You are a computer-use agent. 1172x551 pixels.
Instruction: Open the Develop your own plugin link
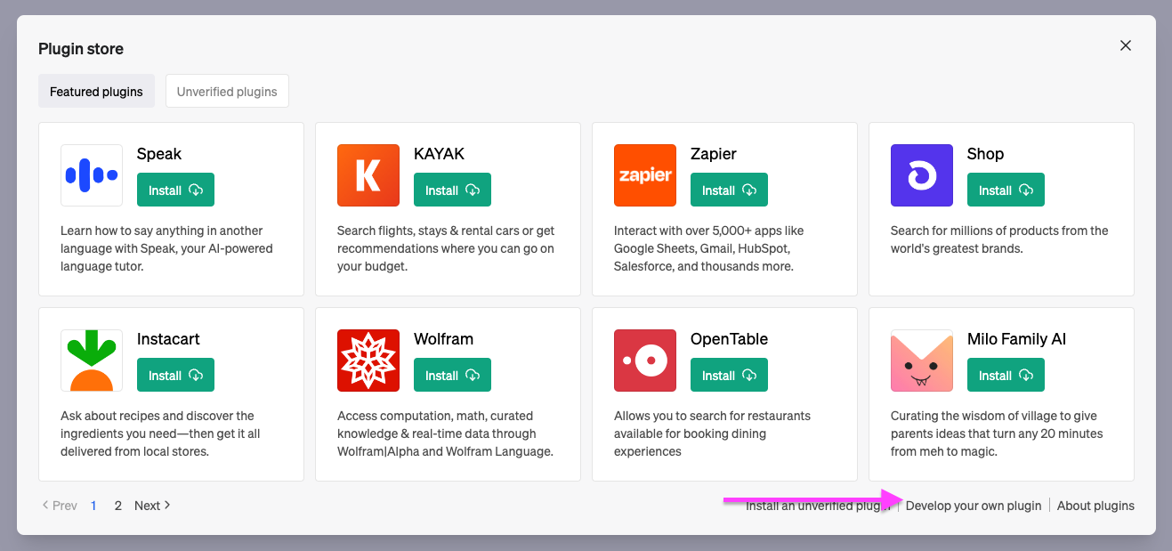[974, 506]
